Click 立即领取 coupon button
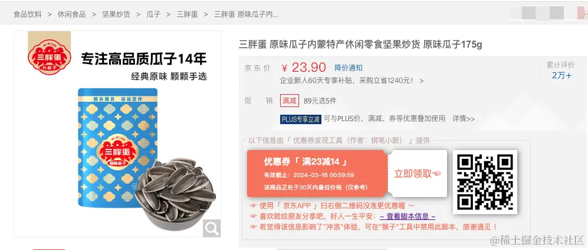This screenshot has height=250, width=588. [418, 174]
